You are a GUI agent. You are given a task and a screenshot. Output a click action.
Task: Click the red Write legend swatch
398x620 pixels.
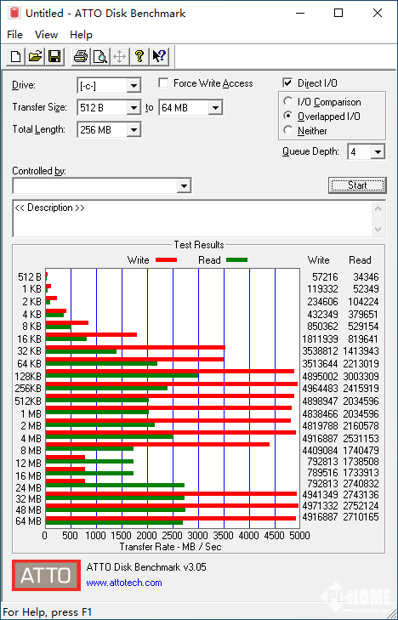coord(166,260)
